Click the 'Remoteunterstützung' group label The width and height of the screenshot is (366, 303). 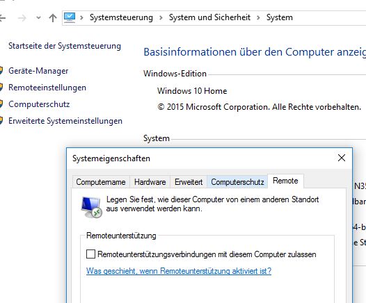[x=121, y=236]
